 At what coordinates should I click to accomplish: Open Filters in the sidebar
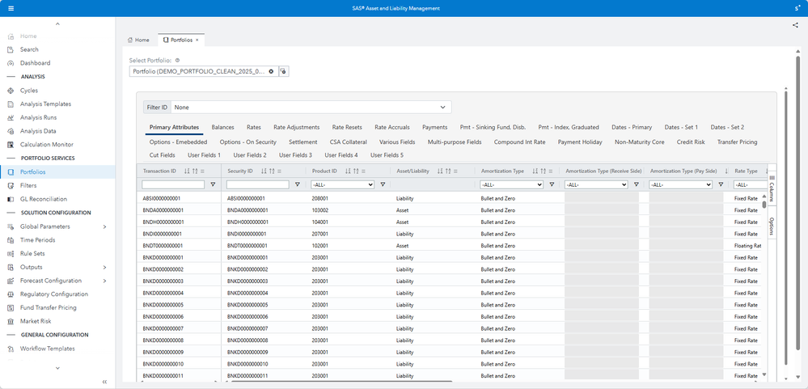[28, 185]
